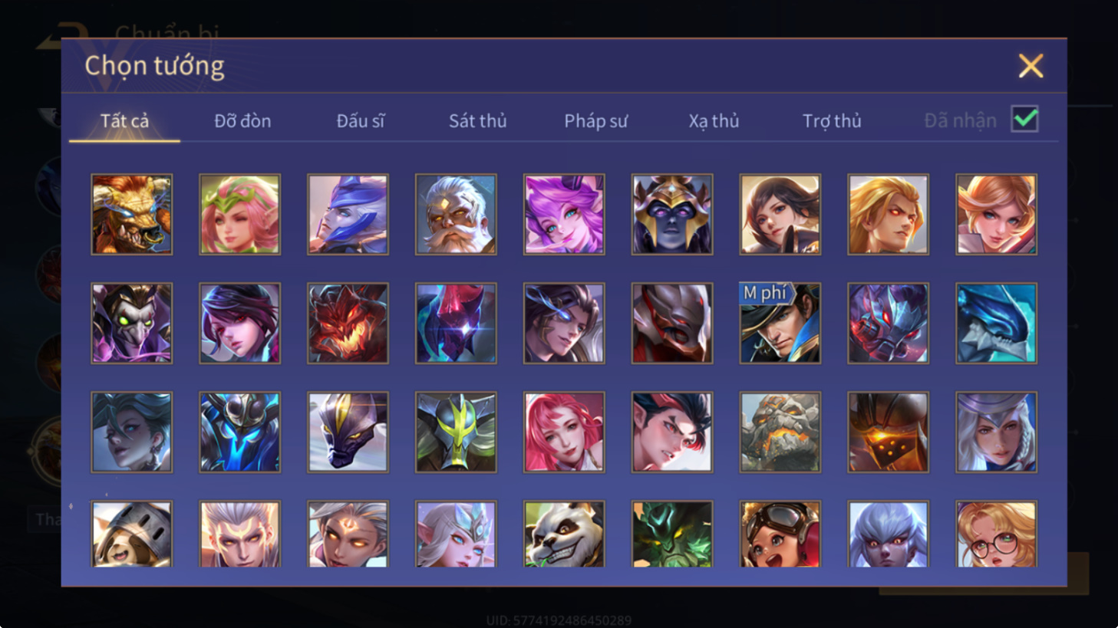Select the blonde girl with glasses hero
This screenshot has width=1118, height=628.
(996, 534)
